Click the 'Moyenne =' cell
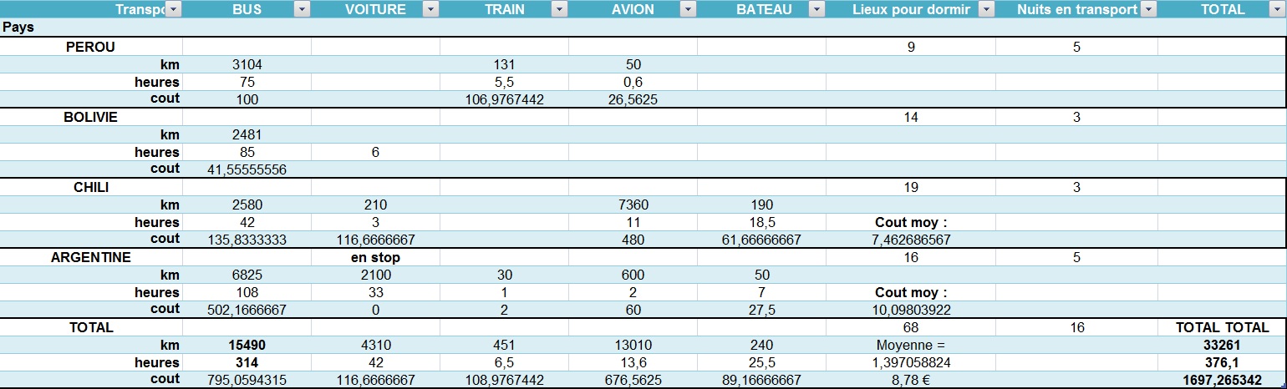 point(910,346)
